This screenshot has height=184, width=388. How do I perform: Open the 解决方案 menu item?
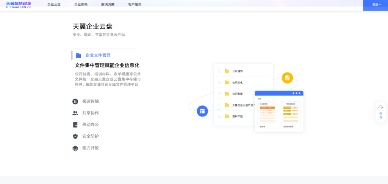(108, 5)
